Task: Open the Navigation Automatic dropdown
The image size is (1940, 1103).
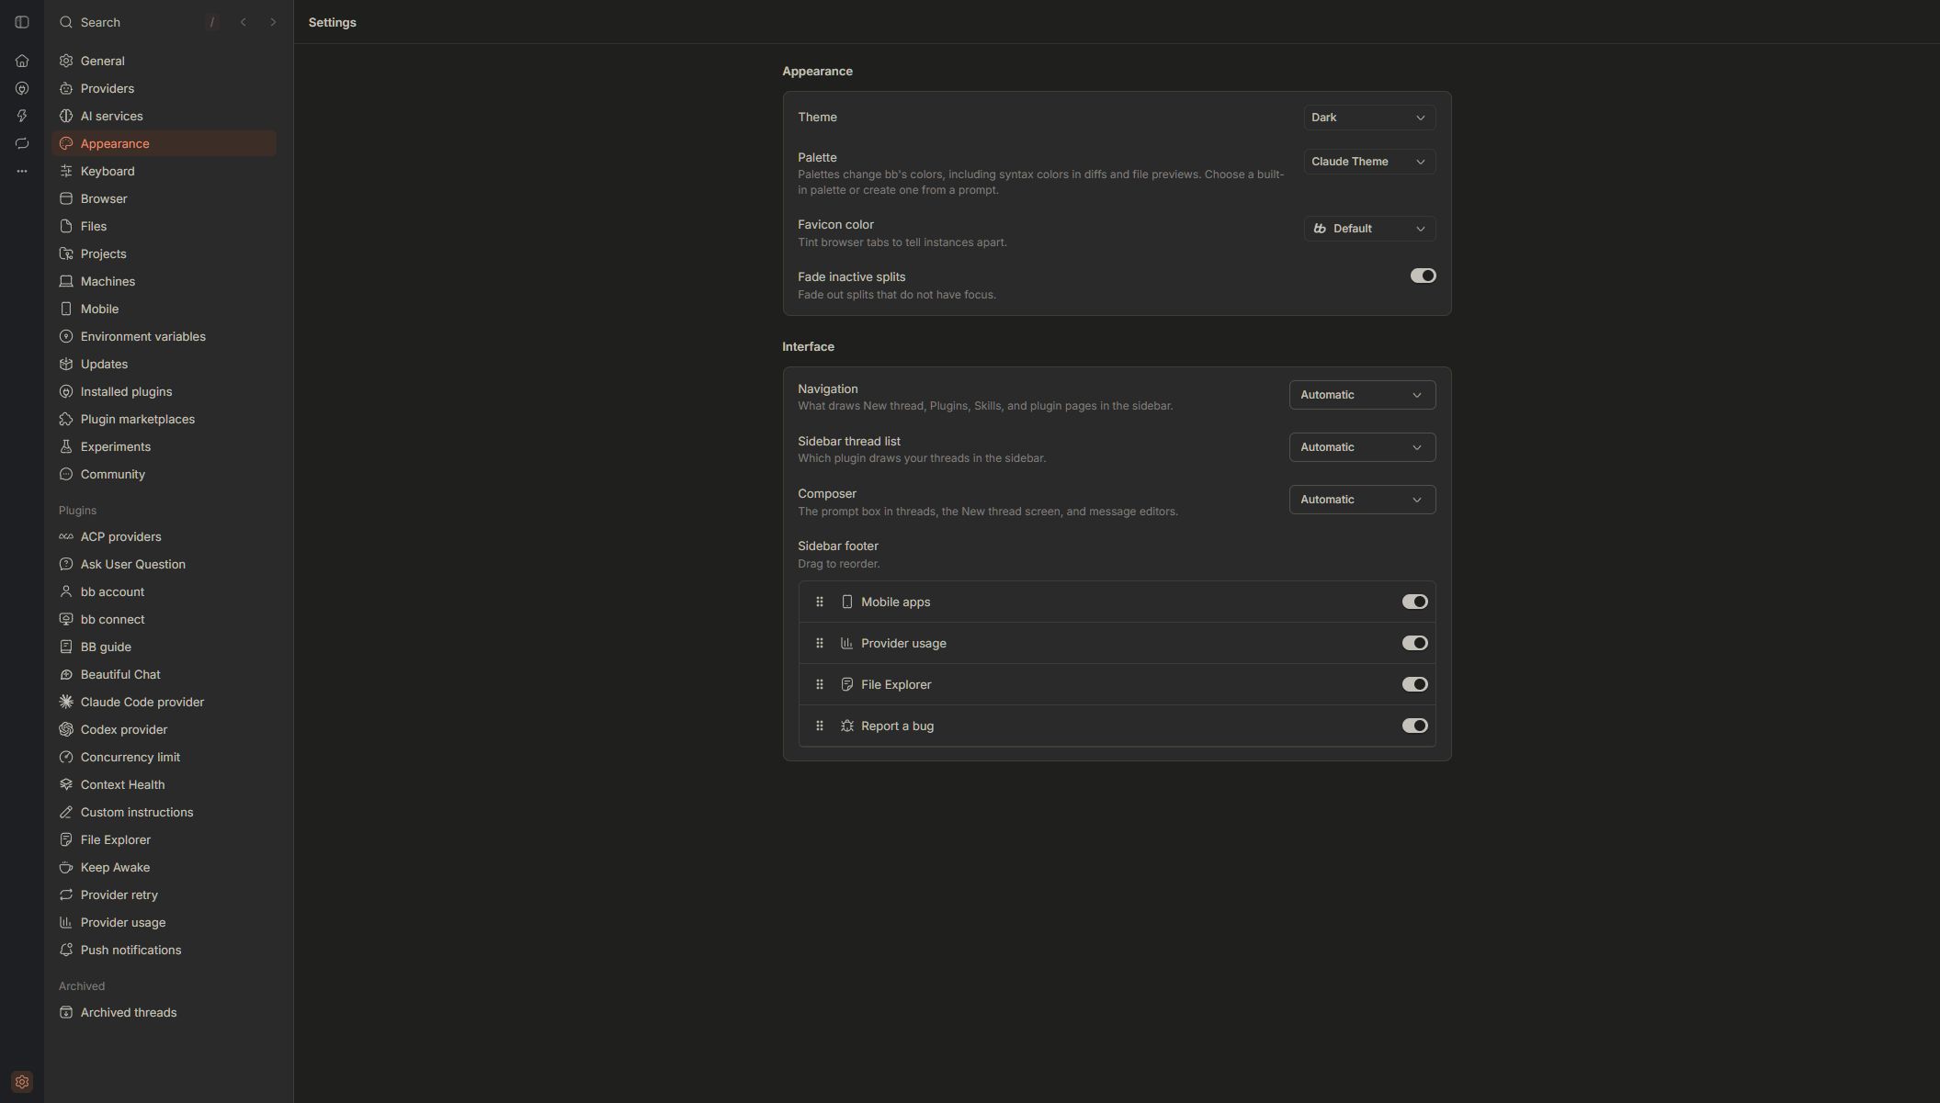Action: coord(1362,395)
